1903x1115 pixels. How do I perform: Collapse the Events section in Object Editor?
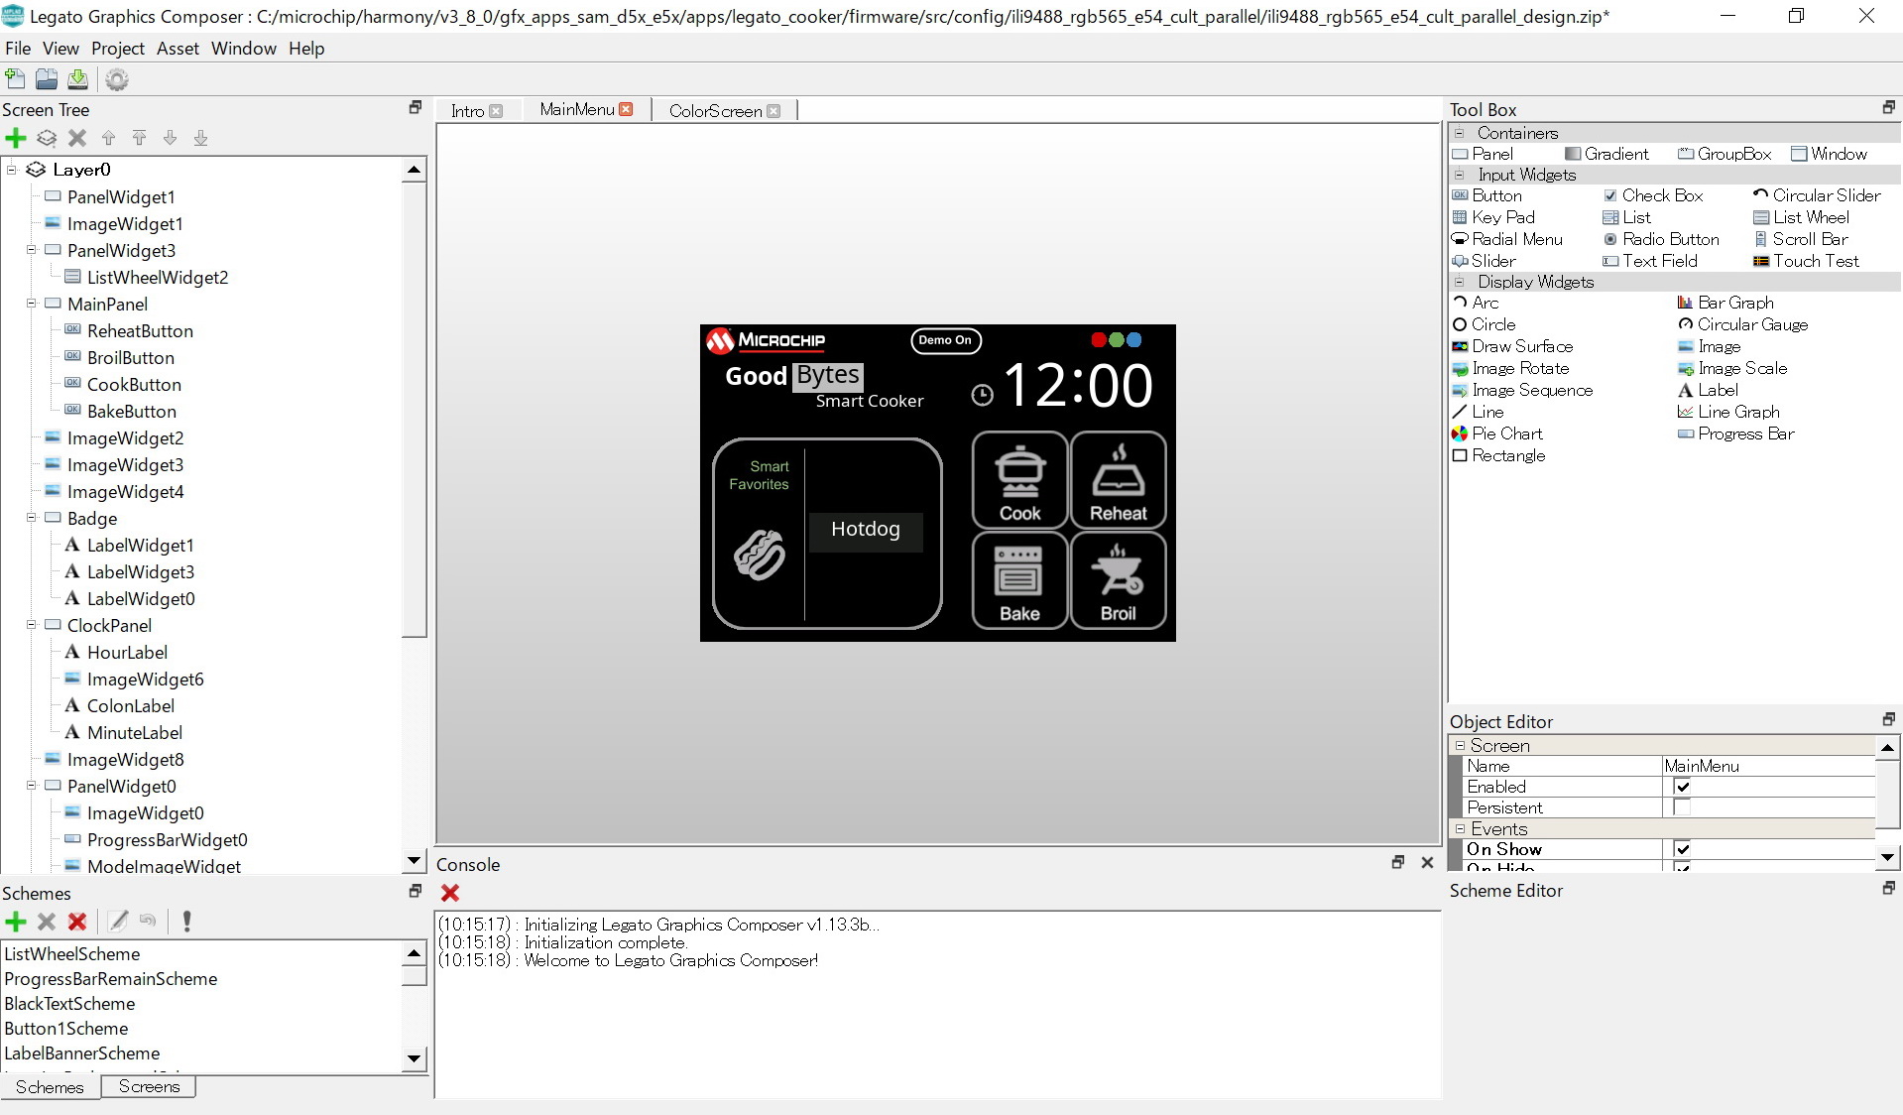(x=1460, y=828)
